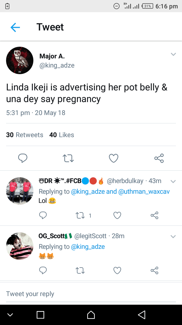Screen dimensions: 182x325
Task: Open Major A.'s owl profile picture
Action: coord(20,60)
